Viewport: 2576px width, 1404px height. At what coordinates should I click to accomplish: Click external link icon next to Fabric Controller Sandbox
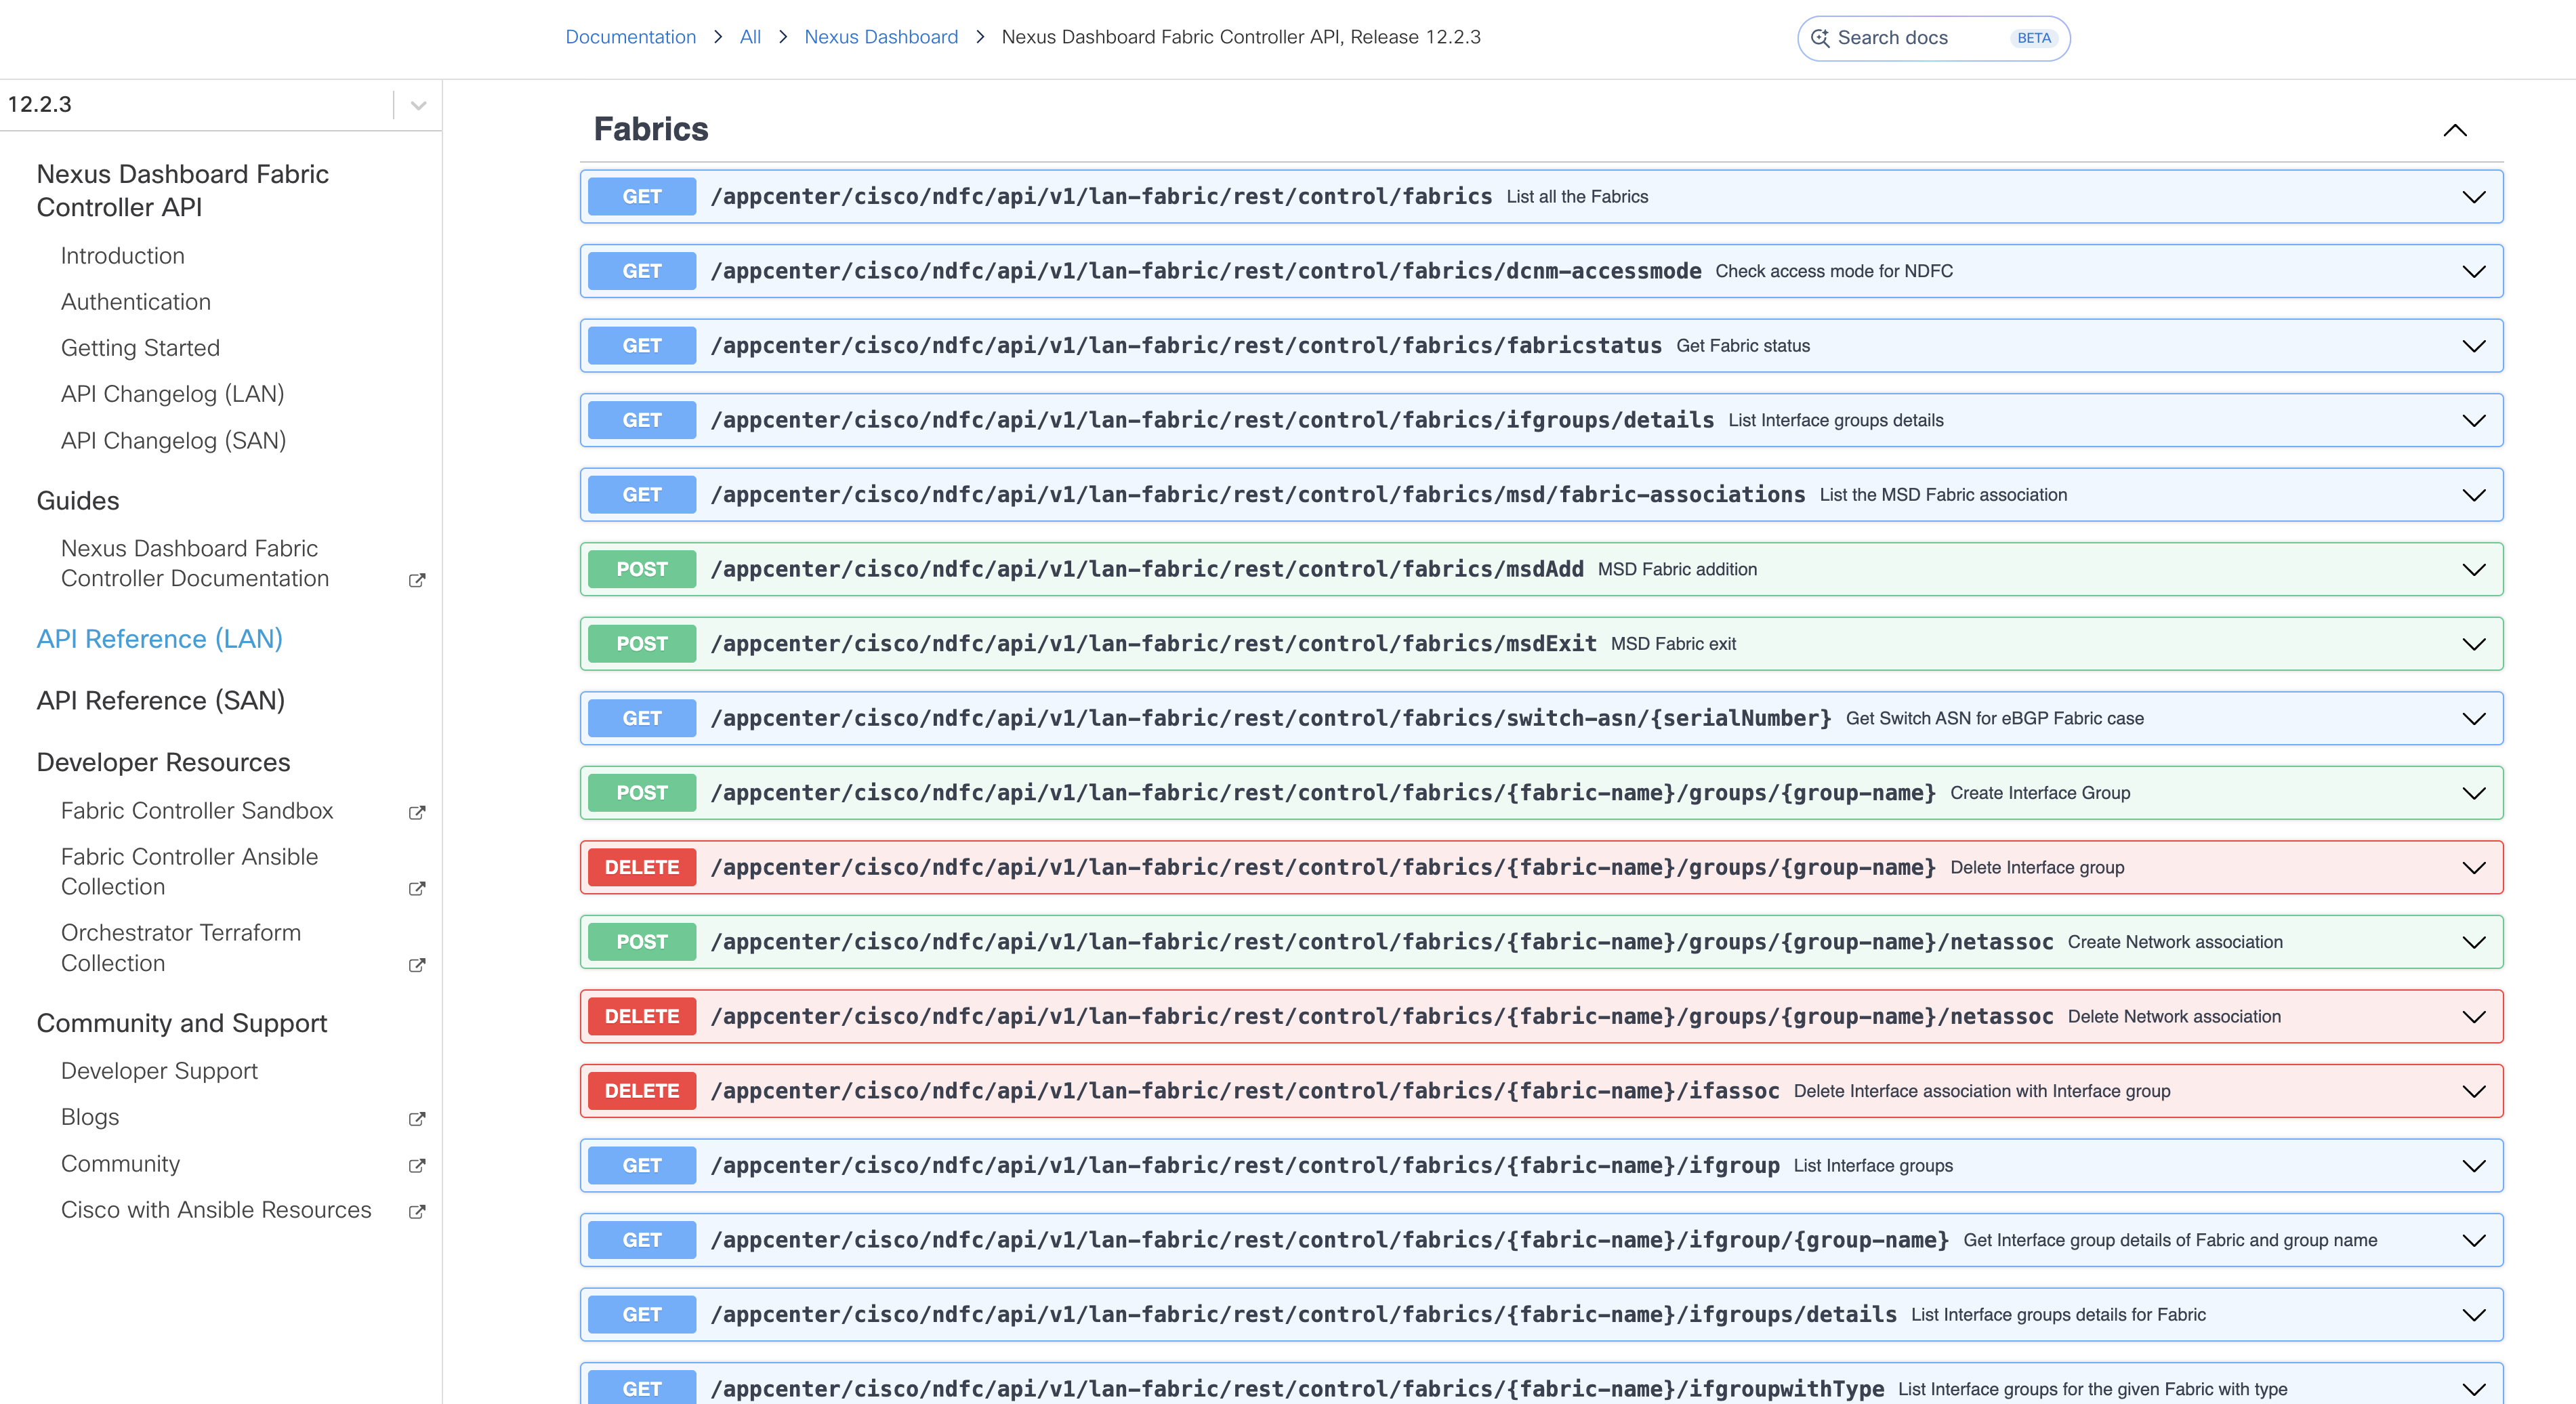point(417,812)
